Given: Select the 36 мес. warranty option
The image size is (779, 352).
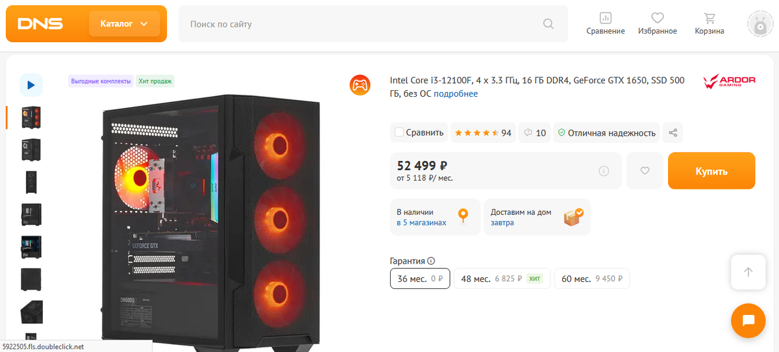Looking at the screenshot, I should [x=419, y=279].
